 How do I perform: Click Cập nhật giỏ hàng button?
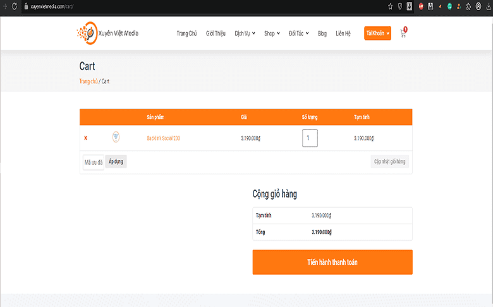[x=389, y=162]
